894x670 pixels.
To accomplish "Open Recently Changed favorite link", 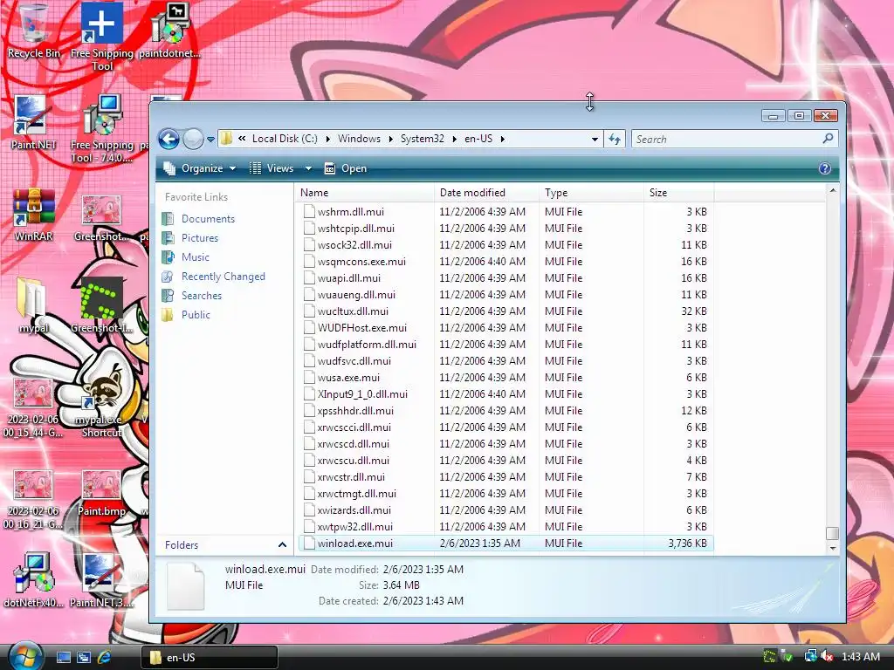I will click(x=223, y=277).
